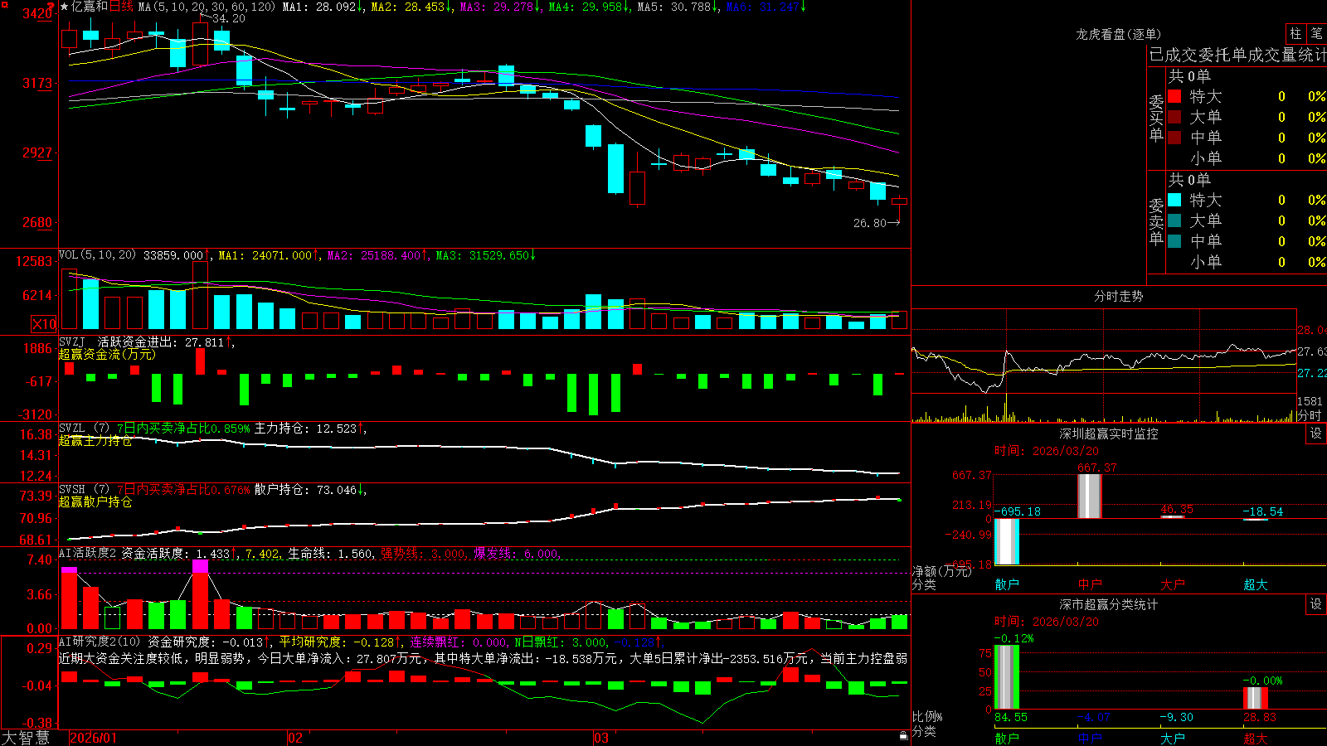Click the AI活跃度2 indicator label
Image resolution: width=1327 pixels, height=746 pixels.
click(x=88, y=553)
